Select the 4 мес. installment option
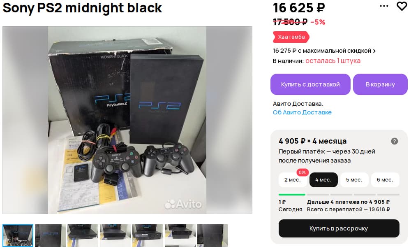Viewport: 411px width, 249px height. 323,180
